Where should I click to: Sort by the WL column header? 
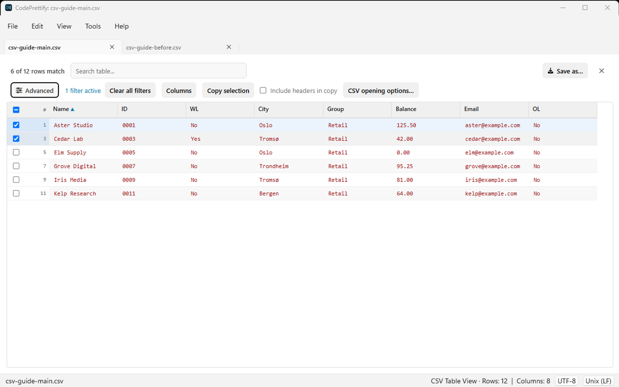click(x=220, y=109)
